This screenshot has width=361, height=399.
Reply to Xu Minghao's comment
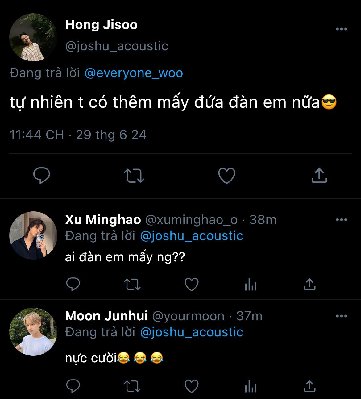click(x=73, y=284)
